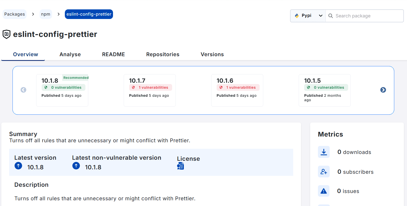Go to npm breadcrumb
Image resolution: width=407 pixels, height=206 pixels.
(46, 14)
